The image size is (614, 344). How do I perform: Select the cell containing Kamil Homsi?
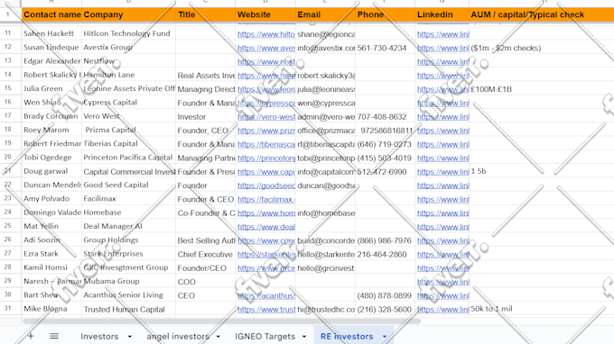(51, 267)
